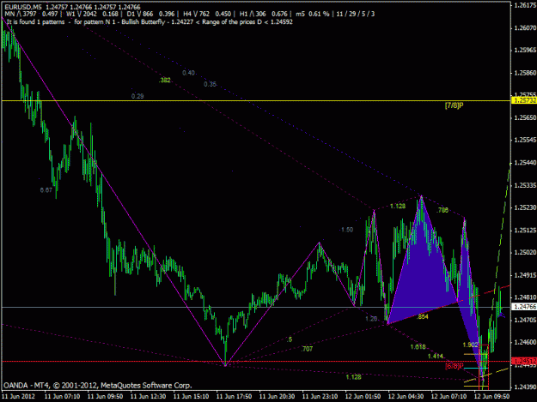Image resolution: width=537 pixels, height=402 pixels.
Task: Click the '11 Jun 15:10' time label
Action: [191, 397]
